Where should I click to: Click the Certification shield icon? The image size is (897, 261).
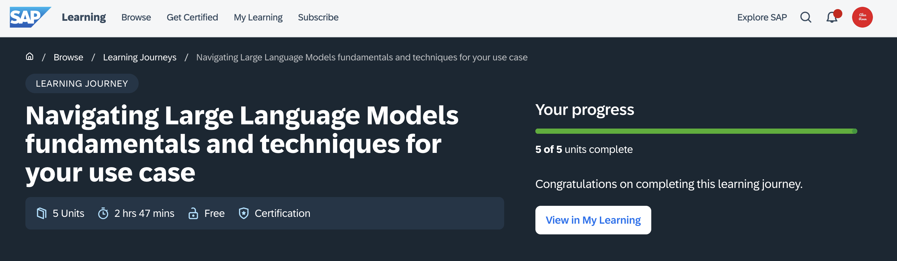click(243, 213)
